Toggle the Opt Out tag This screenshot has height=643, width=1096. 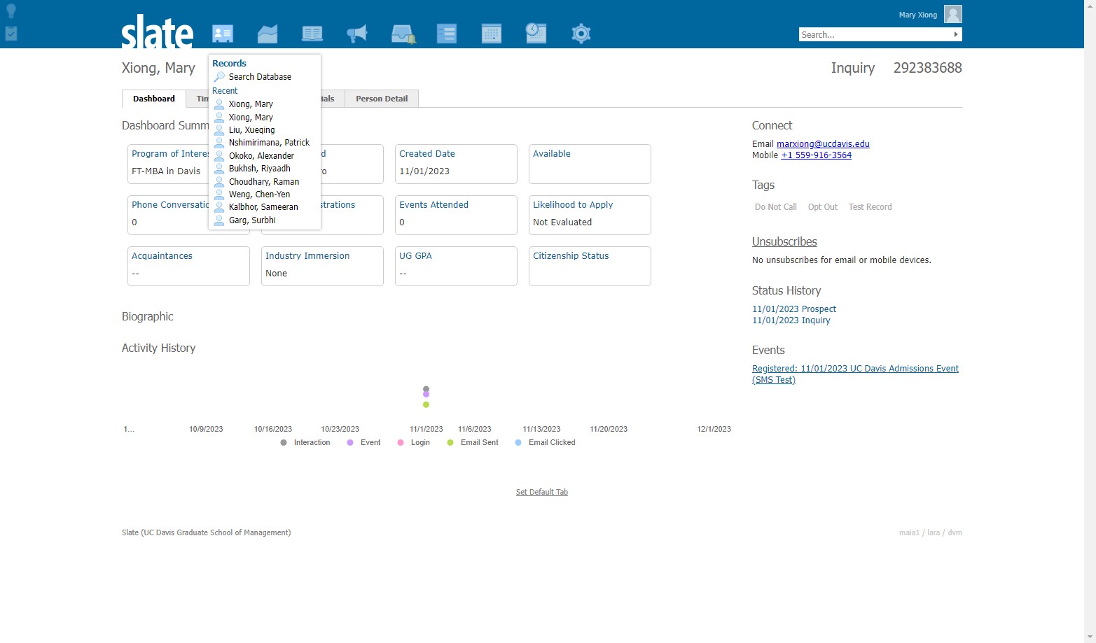pyautogui.click(x=823, y=207)
